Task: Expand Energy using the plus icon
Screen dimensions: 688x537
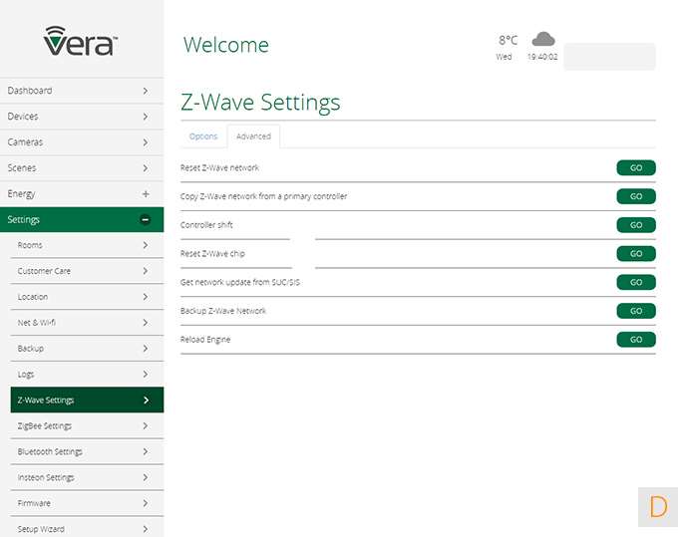Action: point(146,193)
